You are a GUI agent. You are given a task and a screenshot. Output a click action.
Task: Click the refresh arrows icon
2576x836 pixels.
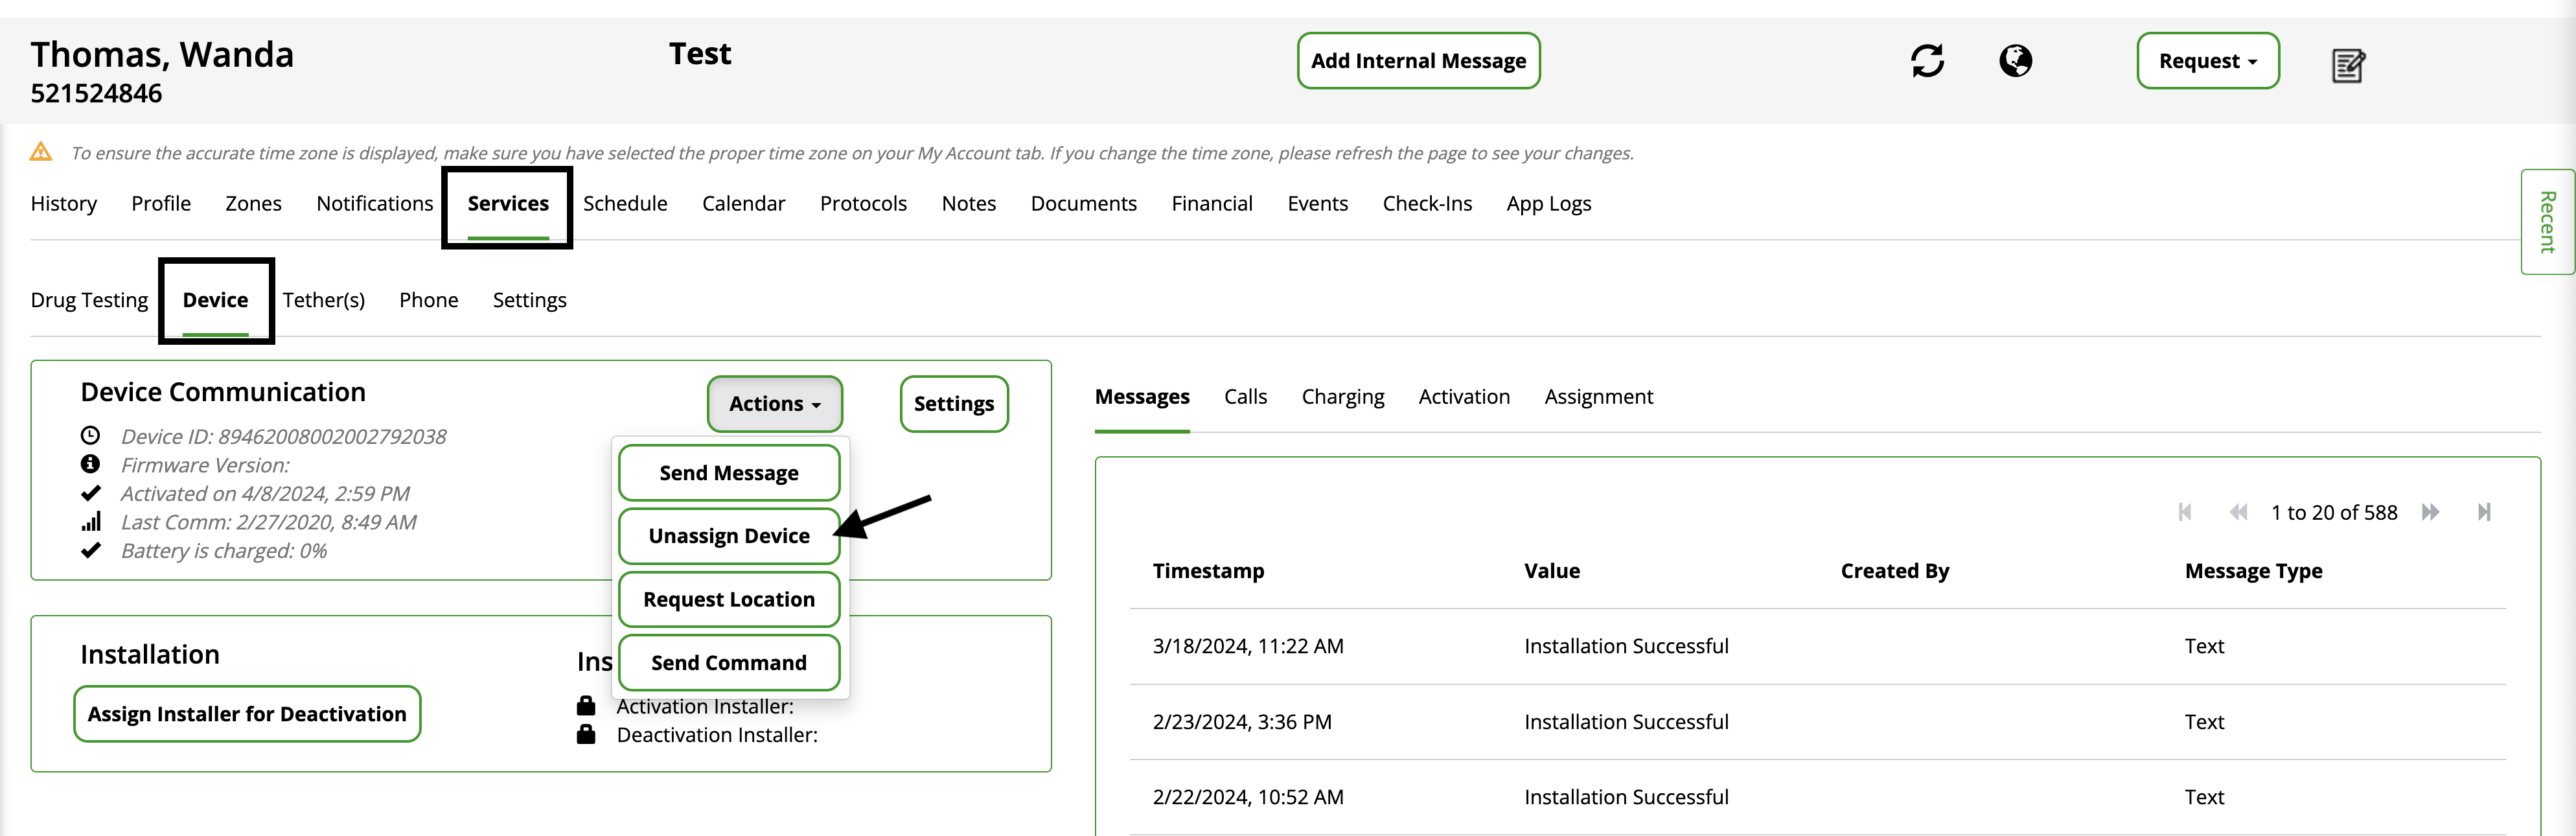(x=1927, y=61)
